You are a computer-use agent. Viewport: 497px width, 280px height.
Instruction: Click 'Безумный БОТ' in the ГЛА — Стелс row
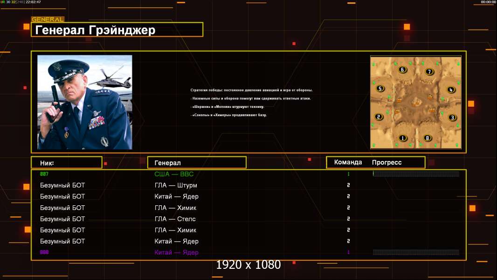pos(62,219)
